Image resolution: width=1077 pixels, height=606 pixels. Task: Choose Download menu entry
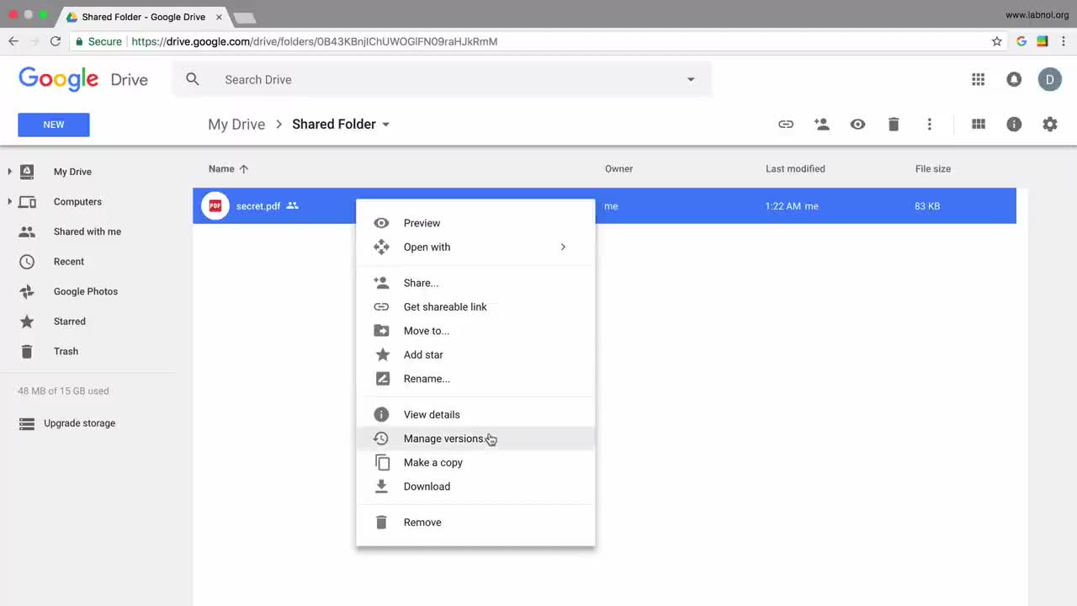click(475, 486)
